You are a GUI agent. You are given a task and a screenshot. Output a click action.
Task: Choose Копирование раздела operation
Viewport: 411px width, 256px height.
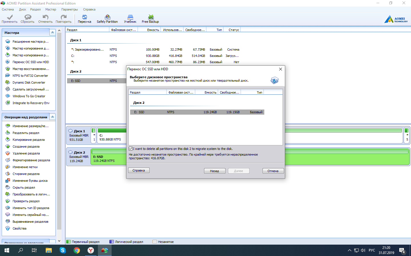click(29, 140)
